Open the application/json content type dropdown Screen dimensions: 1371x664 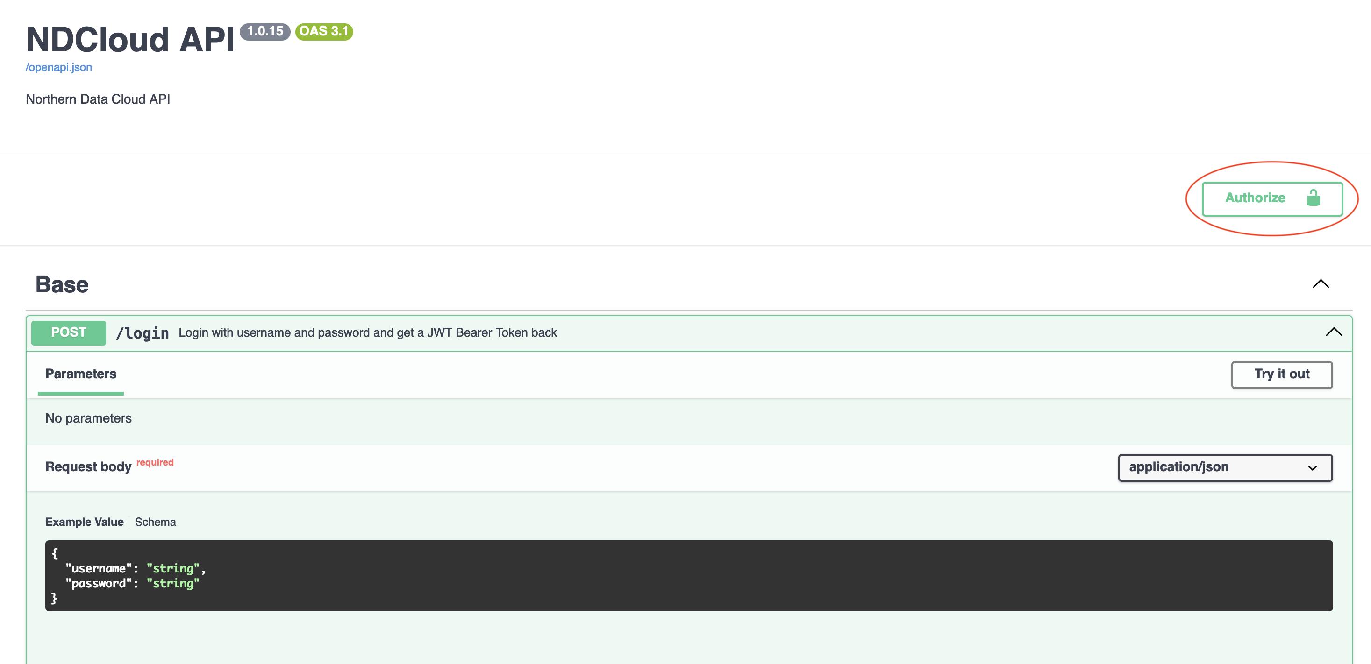1225,467
